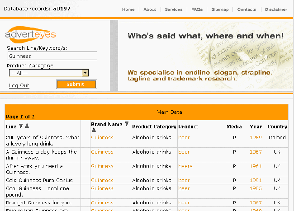294x211 pixels.
Task: Click beers product in After work row
Action: [x=185, y=166]
